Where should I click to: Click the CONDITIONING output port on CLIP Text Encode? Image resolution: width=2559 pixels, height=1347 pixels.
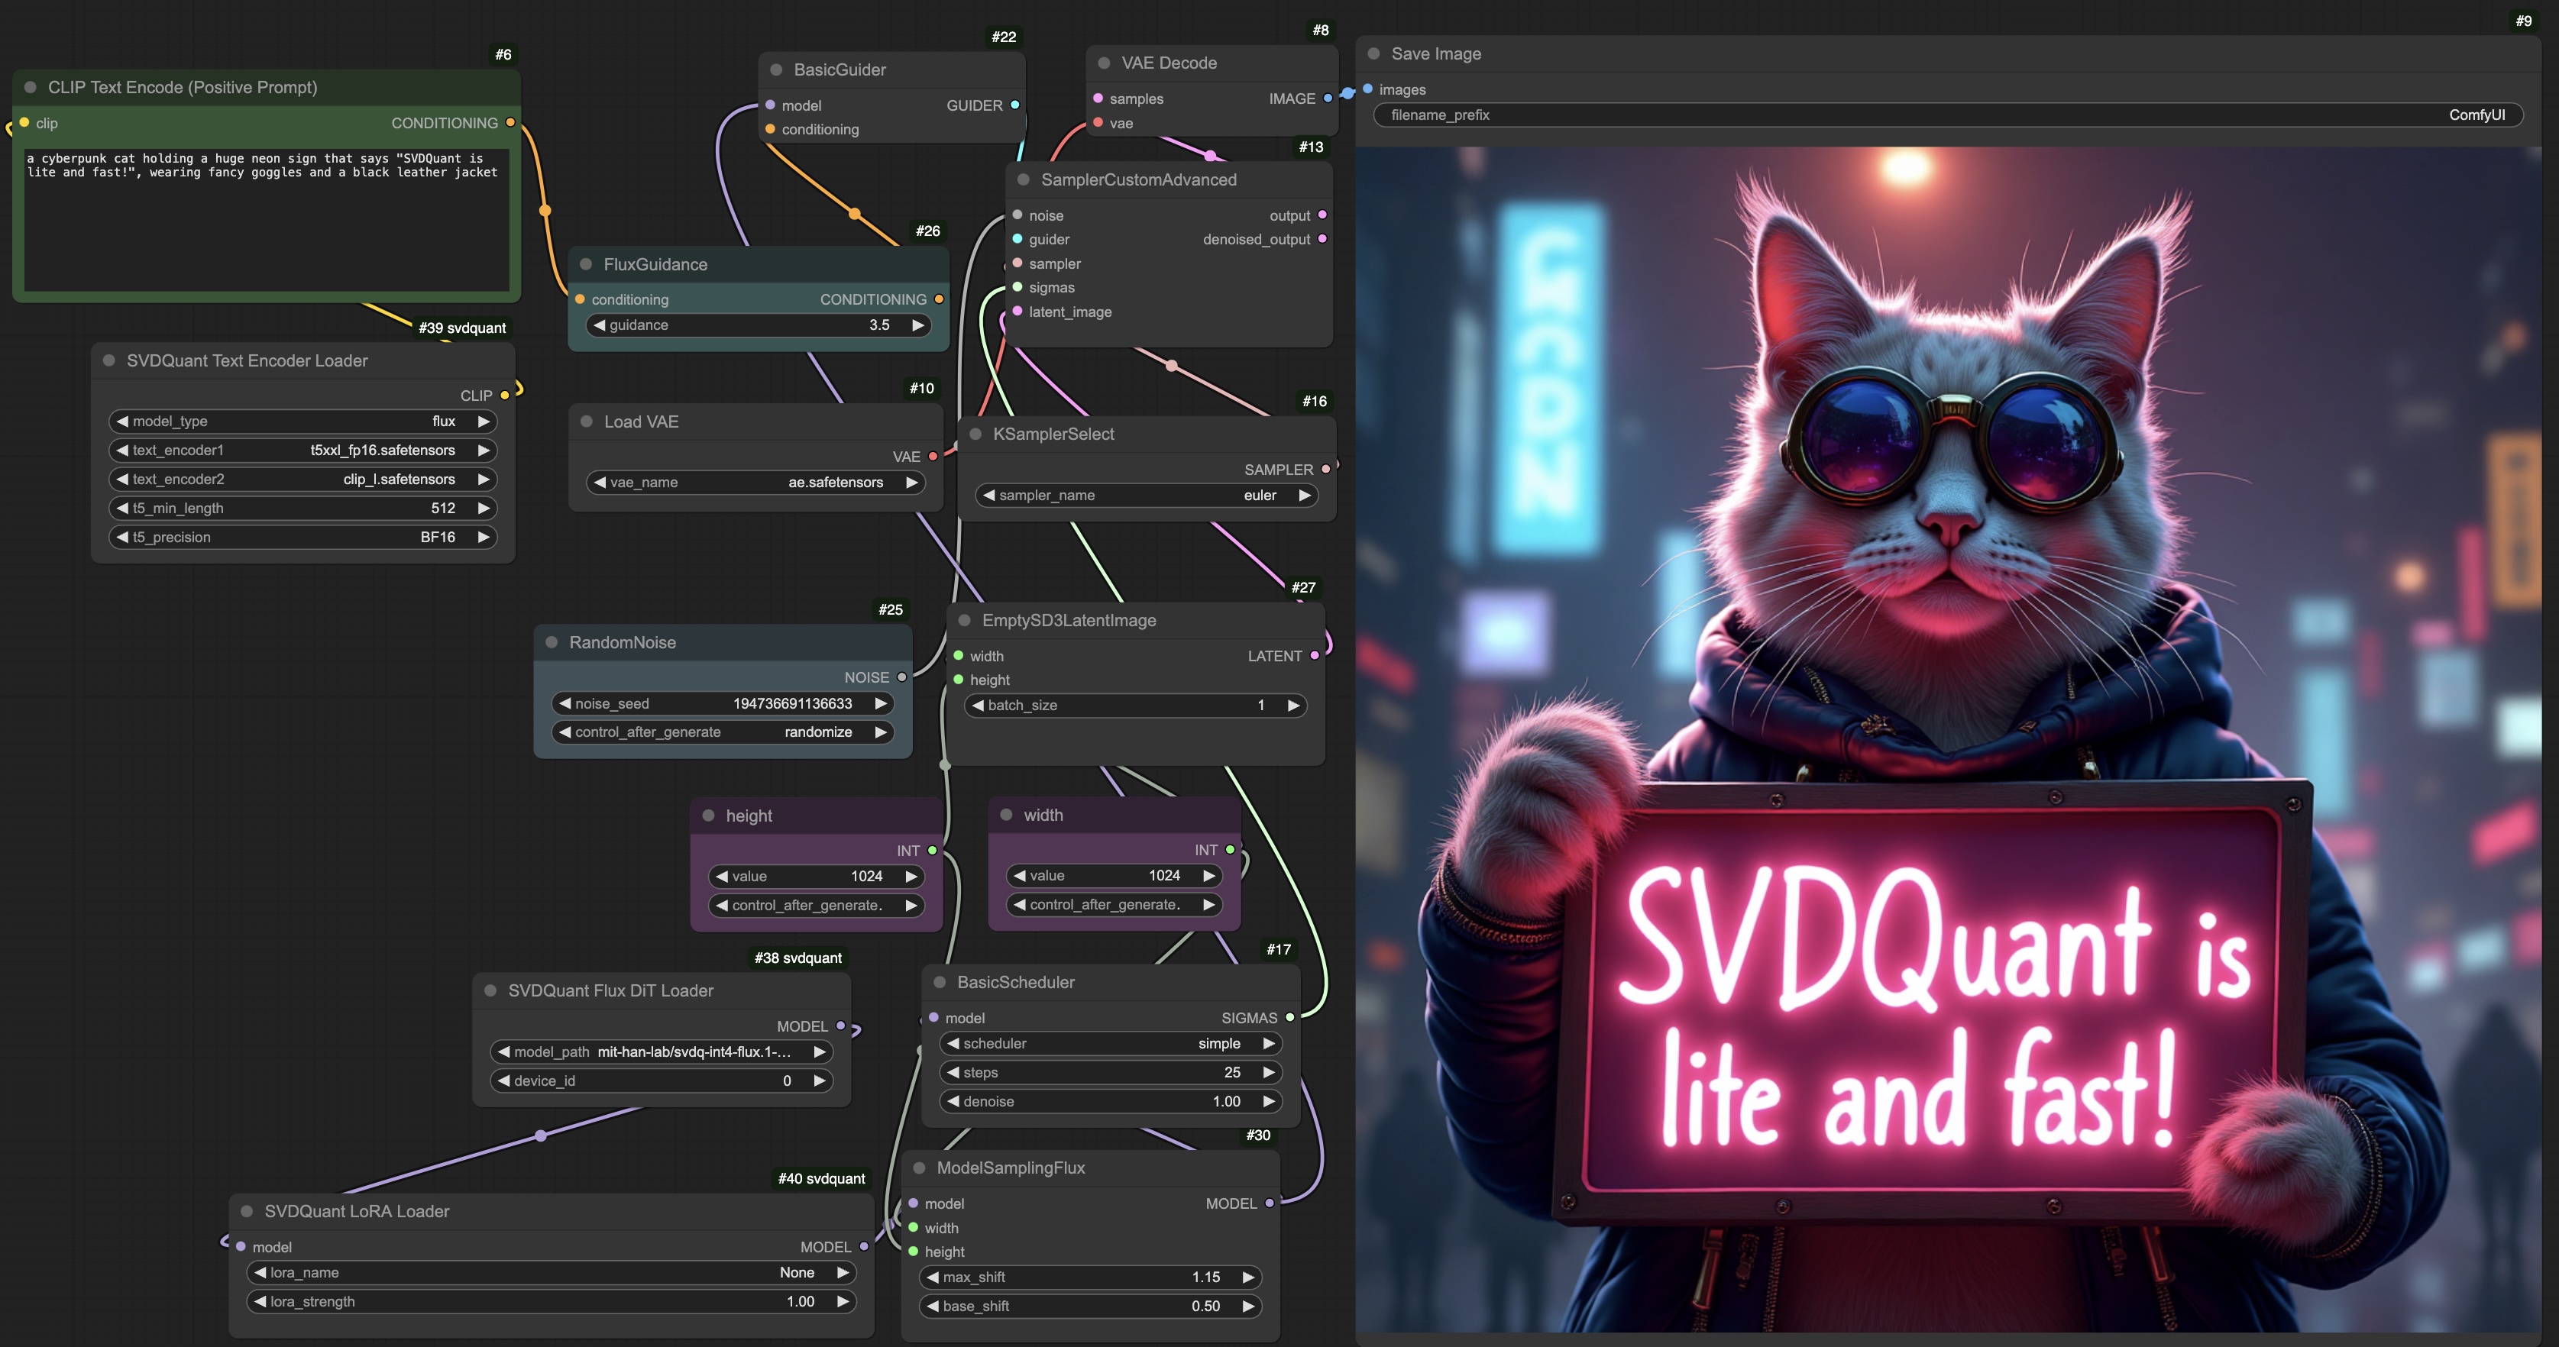pos(510,122)
